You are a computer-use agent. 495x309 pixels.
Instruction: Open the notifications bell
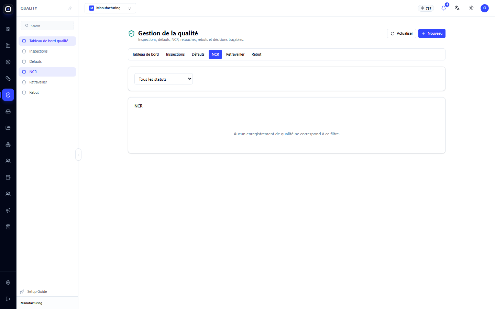pyautogui.click(x=444, y=8)
